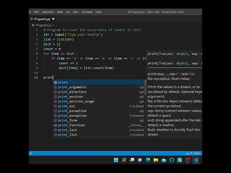Image resolution: width=231 pixels, height=173 pixels.
Task: Choose the print_exception cgi suggestion
Action: point(100,111)
